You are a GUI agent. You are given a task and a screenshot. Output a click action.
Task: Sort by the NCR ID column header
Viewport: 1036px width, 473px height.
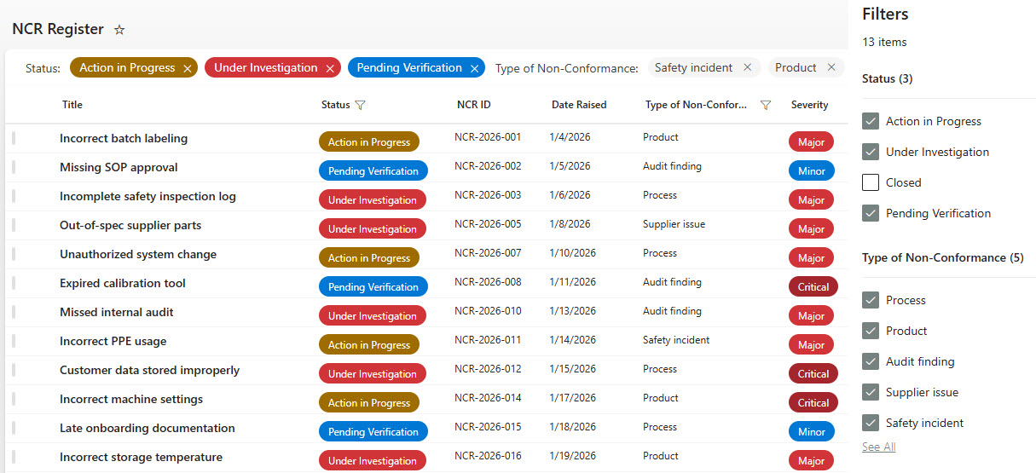473,105
